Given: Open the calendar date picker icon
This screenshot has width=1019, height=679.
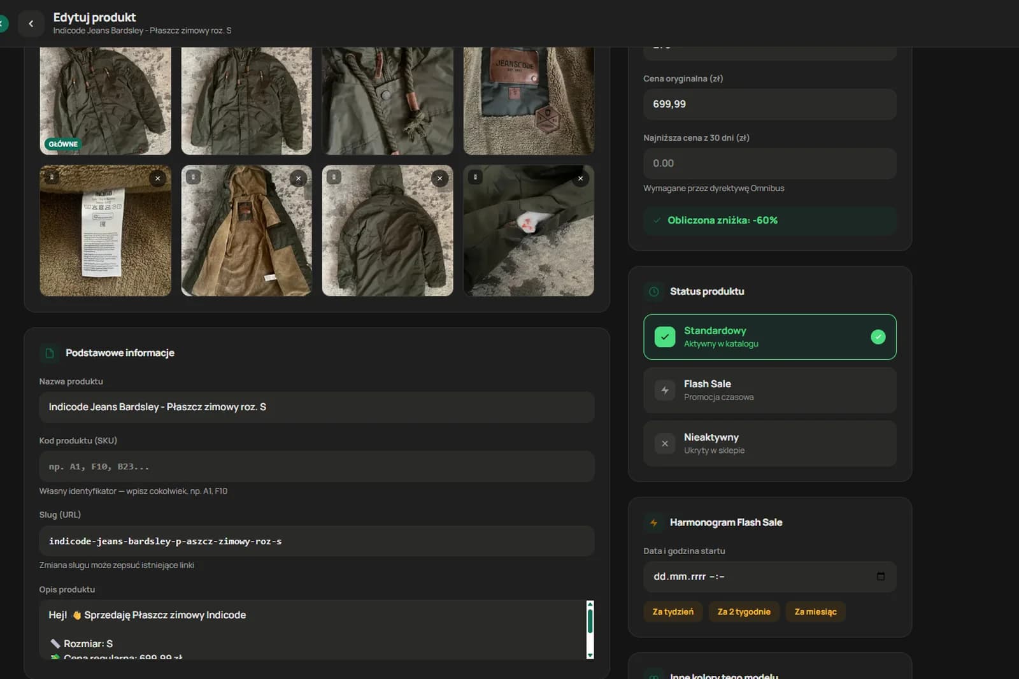Looking at the screenshot, I should [881, 576].
